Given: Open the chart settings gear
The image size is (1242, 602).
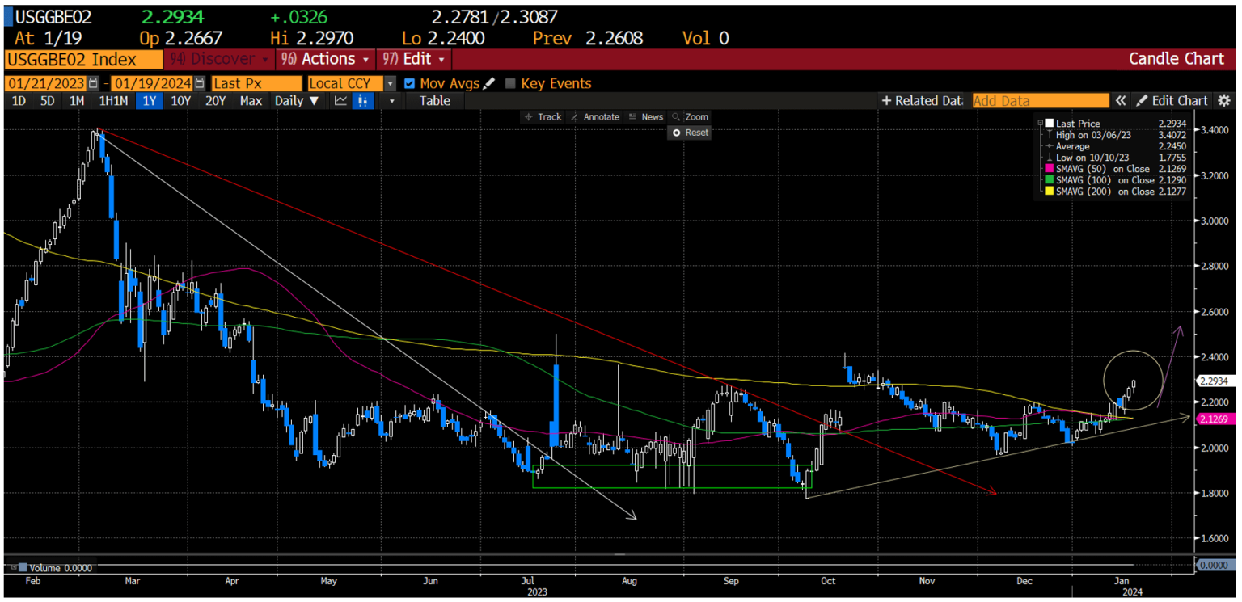Looking at the screenshot, I should coord(1224,100).
